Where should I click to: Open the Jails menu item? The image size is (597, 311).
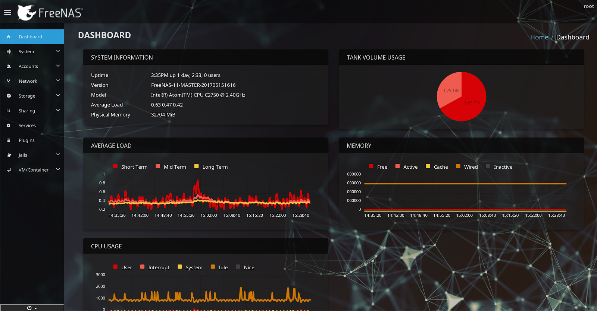pyautogui.click(x=32, y=155)
